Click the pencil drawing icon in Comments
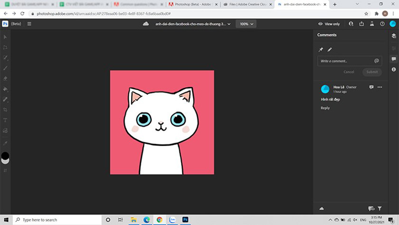 [330, 49]
